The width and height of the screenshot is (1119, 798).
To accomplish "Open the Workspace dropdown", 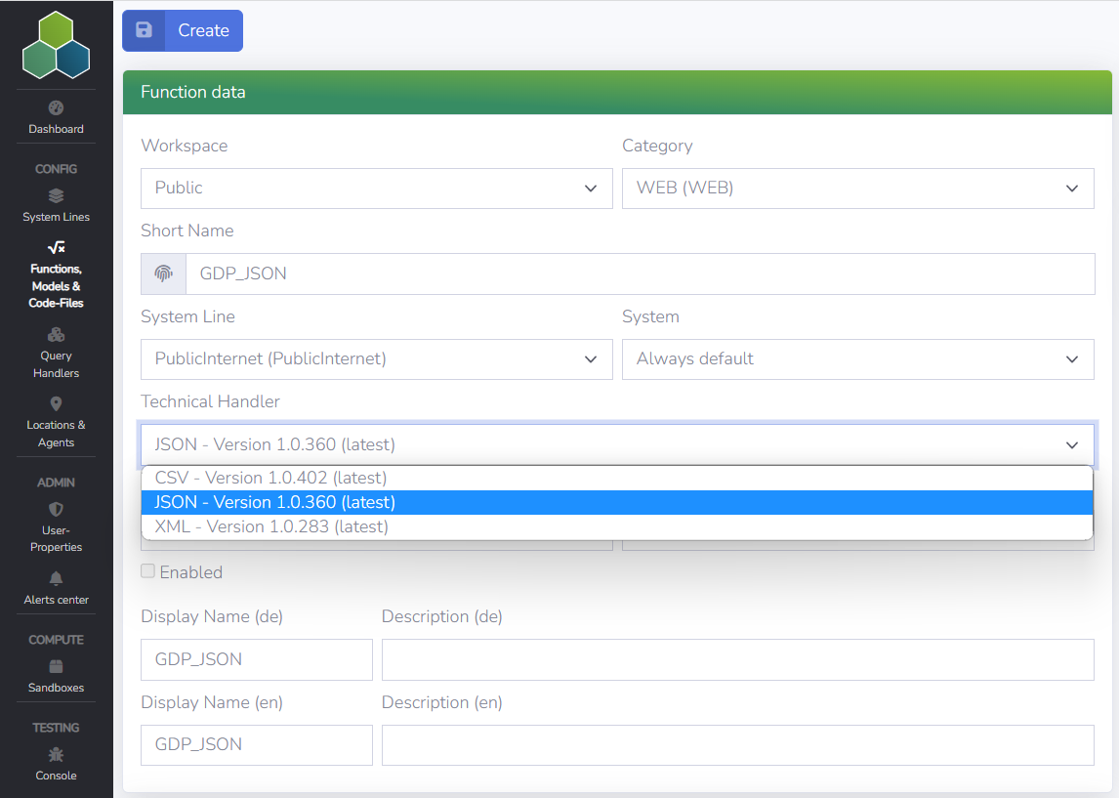I will click(376, 189).
